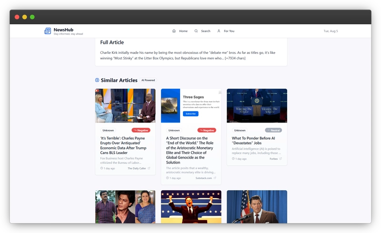The image size is (381, 233).
Task: Click the red Negative badge on Charles Payne card
Action: point(141,130)
